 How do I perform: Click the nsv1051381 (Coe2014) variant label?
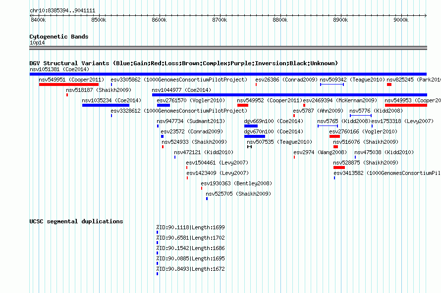59,69
